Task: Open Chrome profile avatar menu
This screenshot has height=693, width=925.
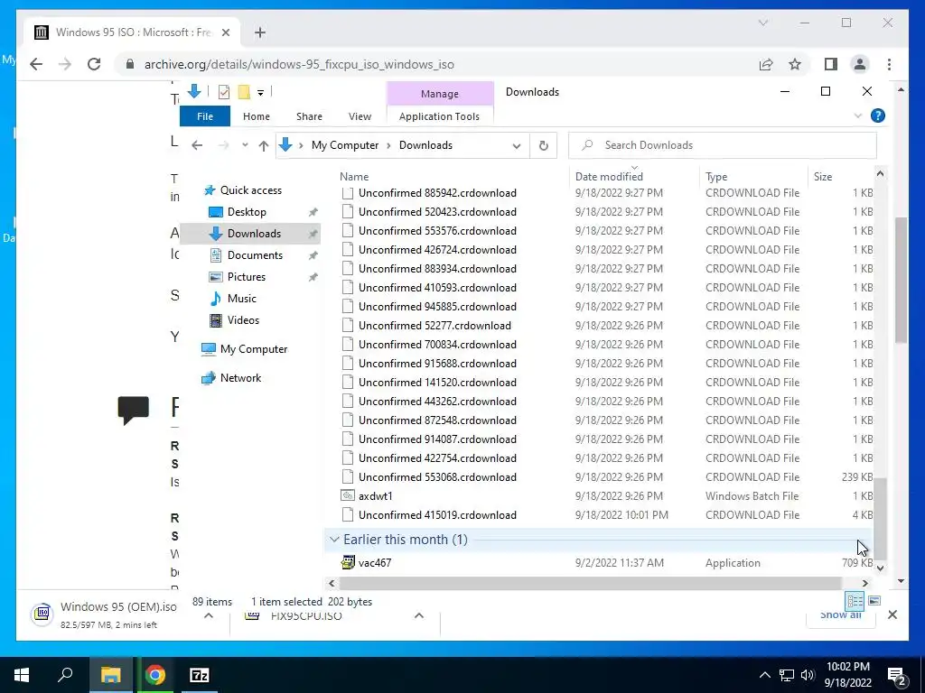Action: pyautogui.click(x=860, y=64)
